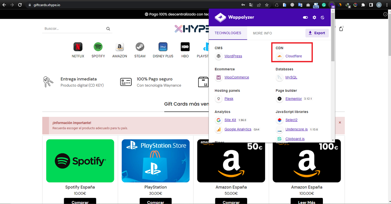
Task: Click the Spotify category icon
Action: pos(98,47)
